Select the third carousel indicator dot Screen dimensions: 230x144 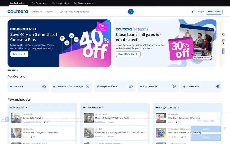coord(17,70)
